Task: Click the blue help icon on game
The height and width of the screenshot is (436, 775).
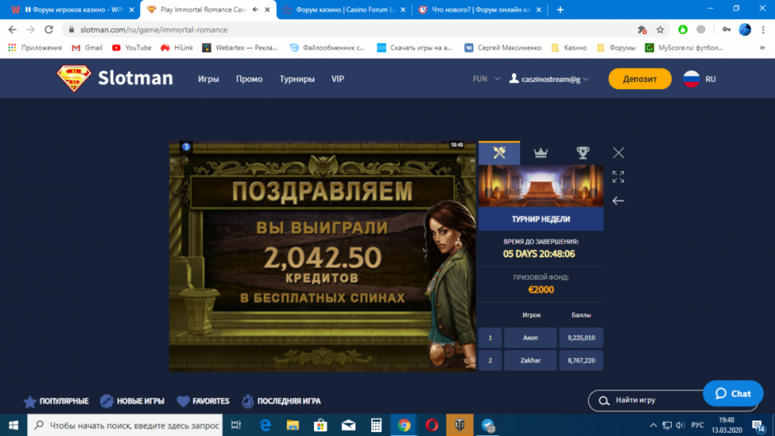Action: tap(186, 146)
